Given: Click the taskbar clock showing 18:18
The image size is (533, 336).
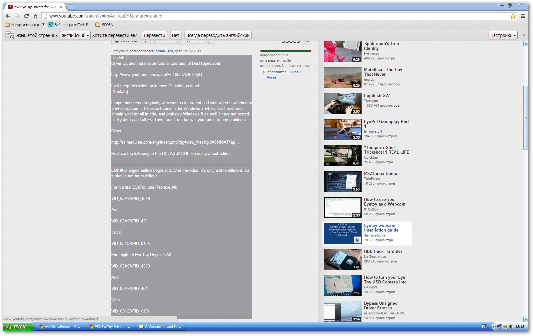Looking at the screenshot, I should (520, 327).
